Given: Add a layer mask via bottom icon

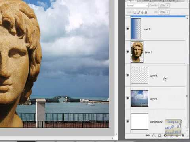Looking at the screenshot, I should click(160, 135).
